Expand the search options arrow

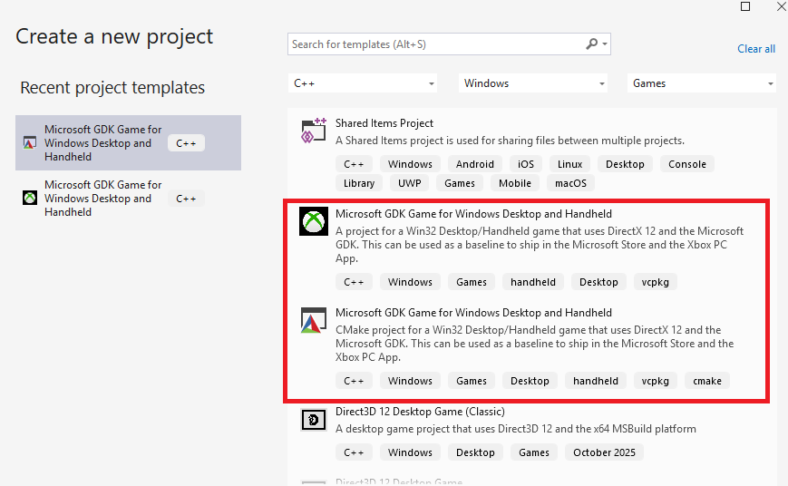click(x=605, y=44)
